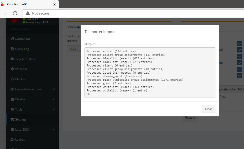
Task: Click the Teleporter Import dialog title
Action: (100, 32)
